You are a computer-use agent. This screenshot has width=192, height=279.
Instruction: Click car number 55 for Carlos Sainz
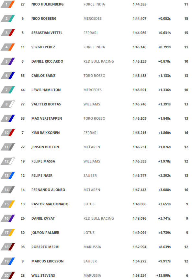pos(23,76)
